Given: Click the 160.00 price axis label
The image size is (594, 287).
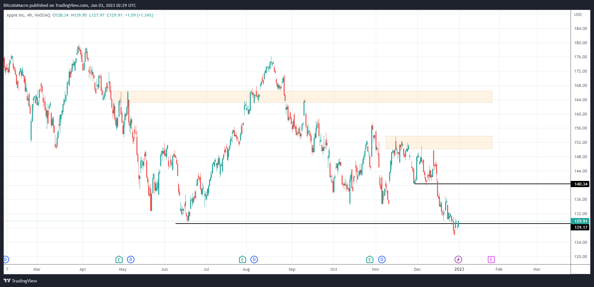Looking at the screenshot, I should (x=580, y=114).
